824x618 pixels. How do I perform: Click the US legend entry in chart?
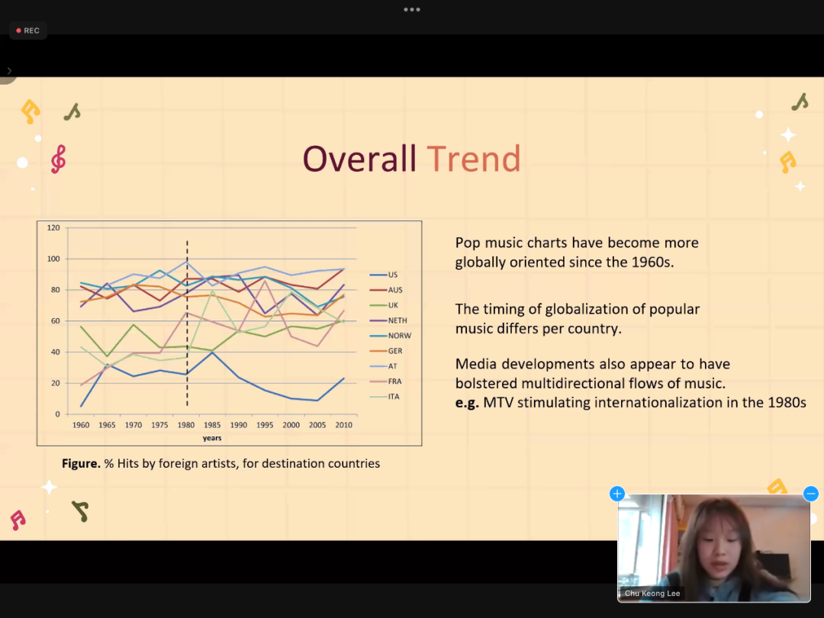(x=384, y=275)
